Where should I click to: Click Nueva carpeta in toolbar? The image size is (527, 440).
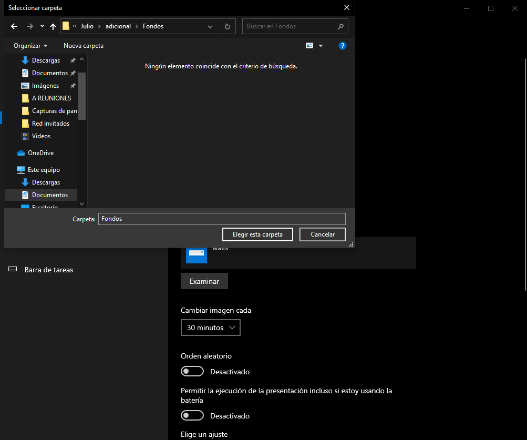click(x=84, y=46)
